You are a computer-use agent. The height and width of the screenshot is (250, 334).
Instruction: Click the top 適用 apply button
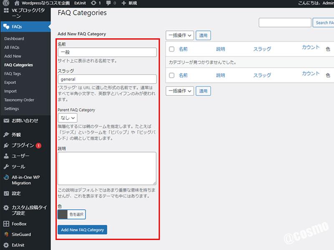(203, 36)
